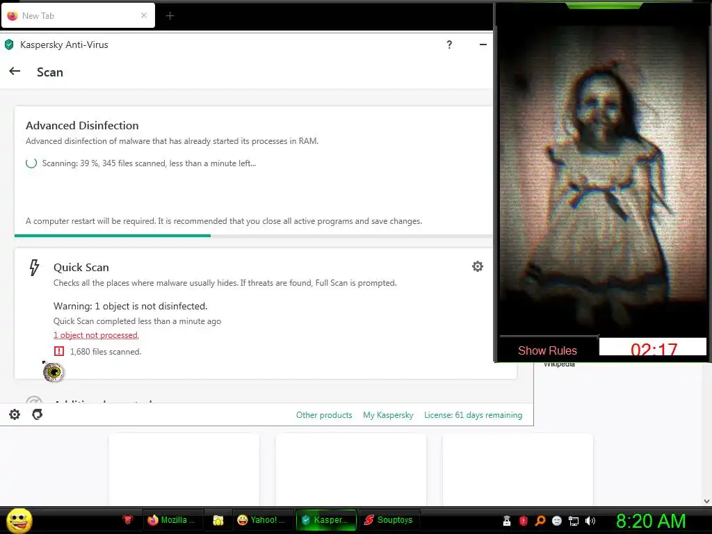Open the network tray icon
The image size is (712, 534).
click(574, 521)
